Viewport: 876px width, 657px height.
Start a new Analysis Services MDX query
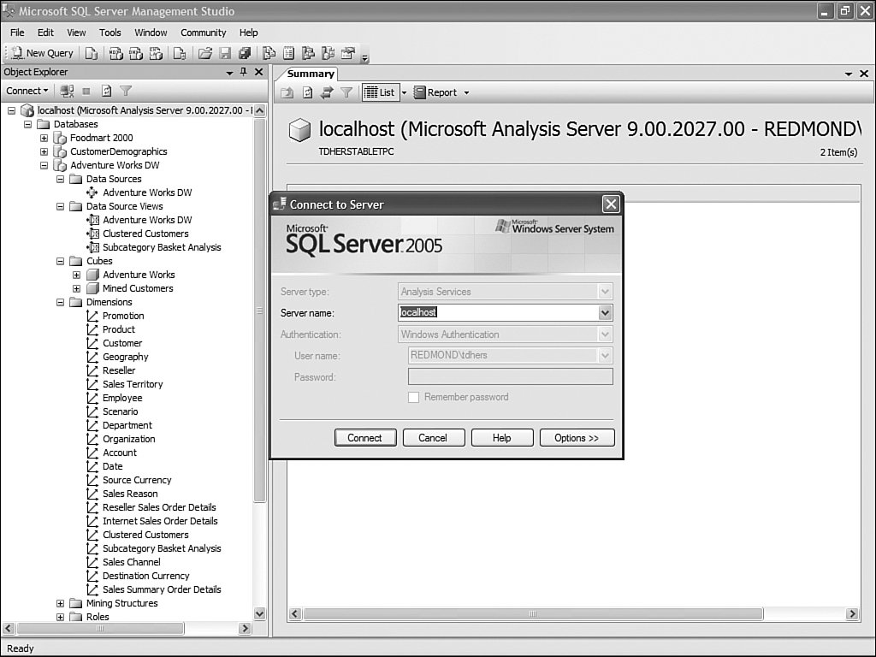point(115,53)
